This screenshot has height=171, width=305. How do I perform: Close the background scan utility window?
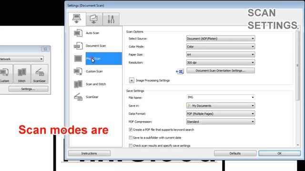[x=45, y=49]
